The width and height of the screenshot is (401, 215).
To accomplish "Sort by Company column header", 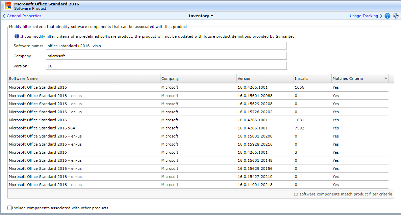I will 198,79.
